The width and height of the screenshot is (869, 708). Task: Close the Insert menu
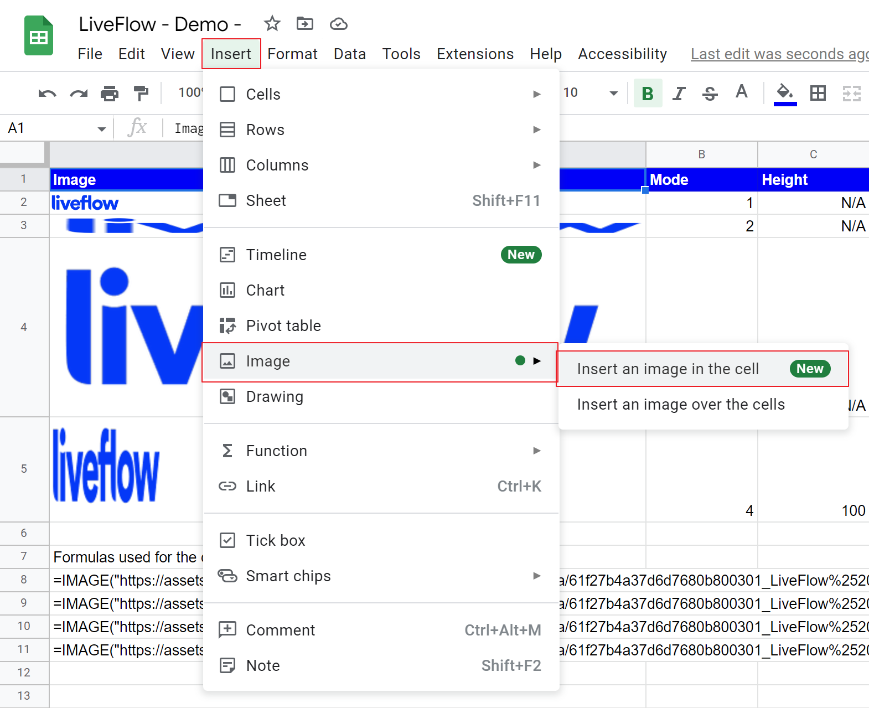(x=231, y=54)
